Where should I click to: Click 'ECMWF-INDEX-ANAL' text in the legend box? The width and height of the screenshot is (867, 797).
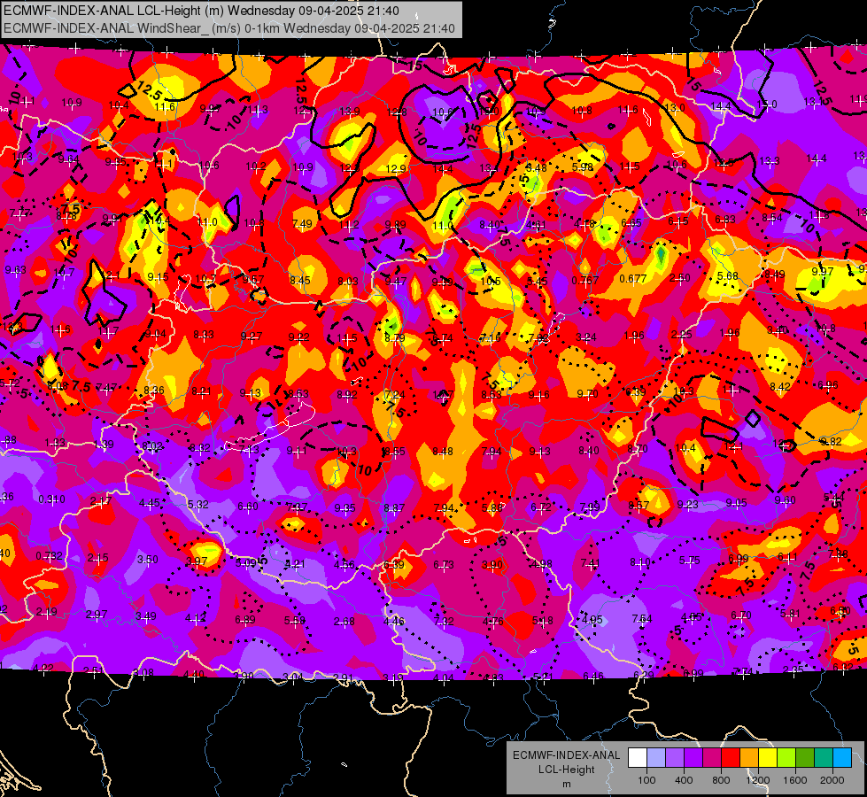pyautogui.click(x=566, y=755)
